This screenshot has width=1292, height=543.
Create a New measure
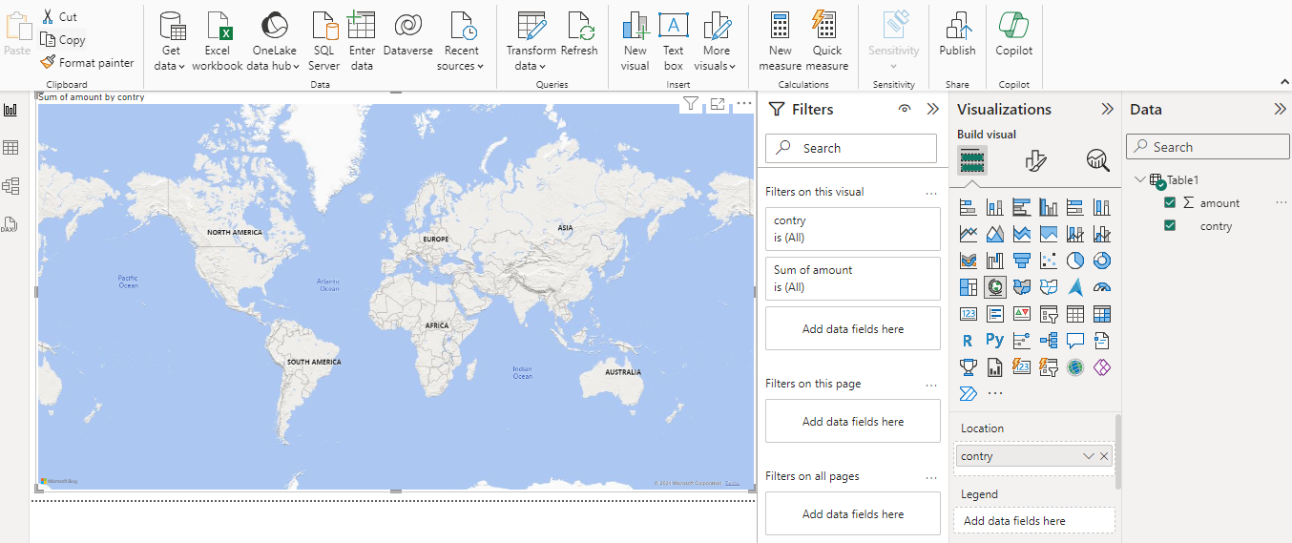click(x=781, y=41)
